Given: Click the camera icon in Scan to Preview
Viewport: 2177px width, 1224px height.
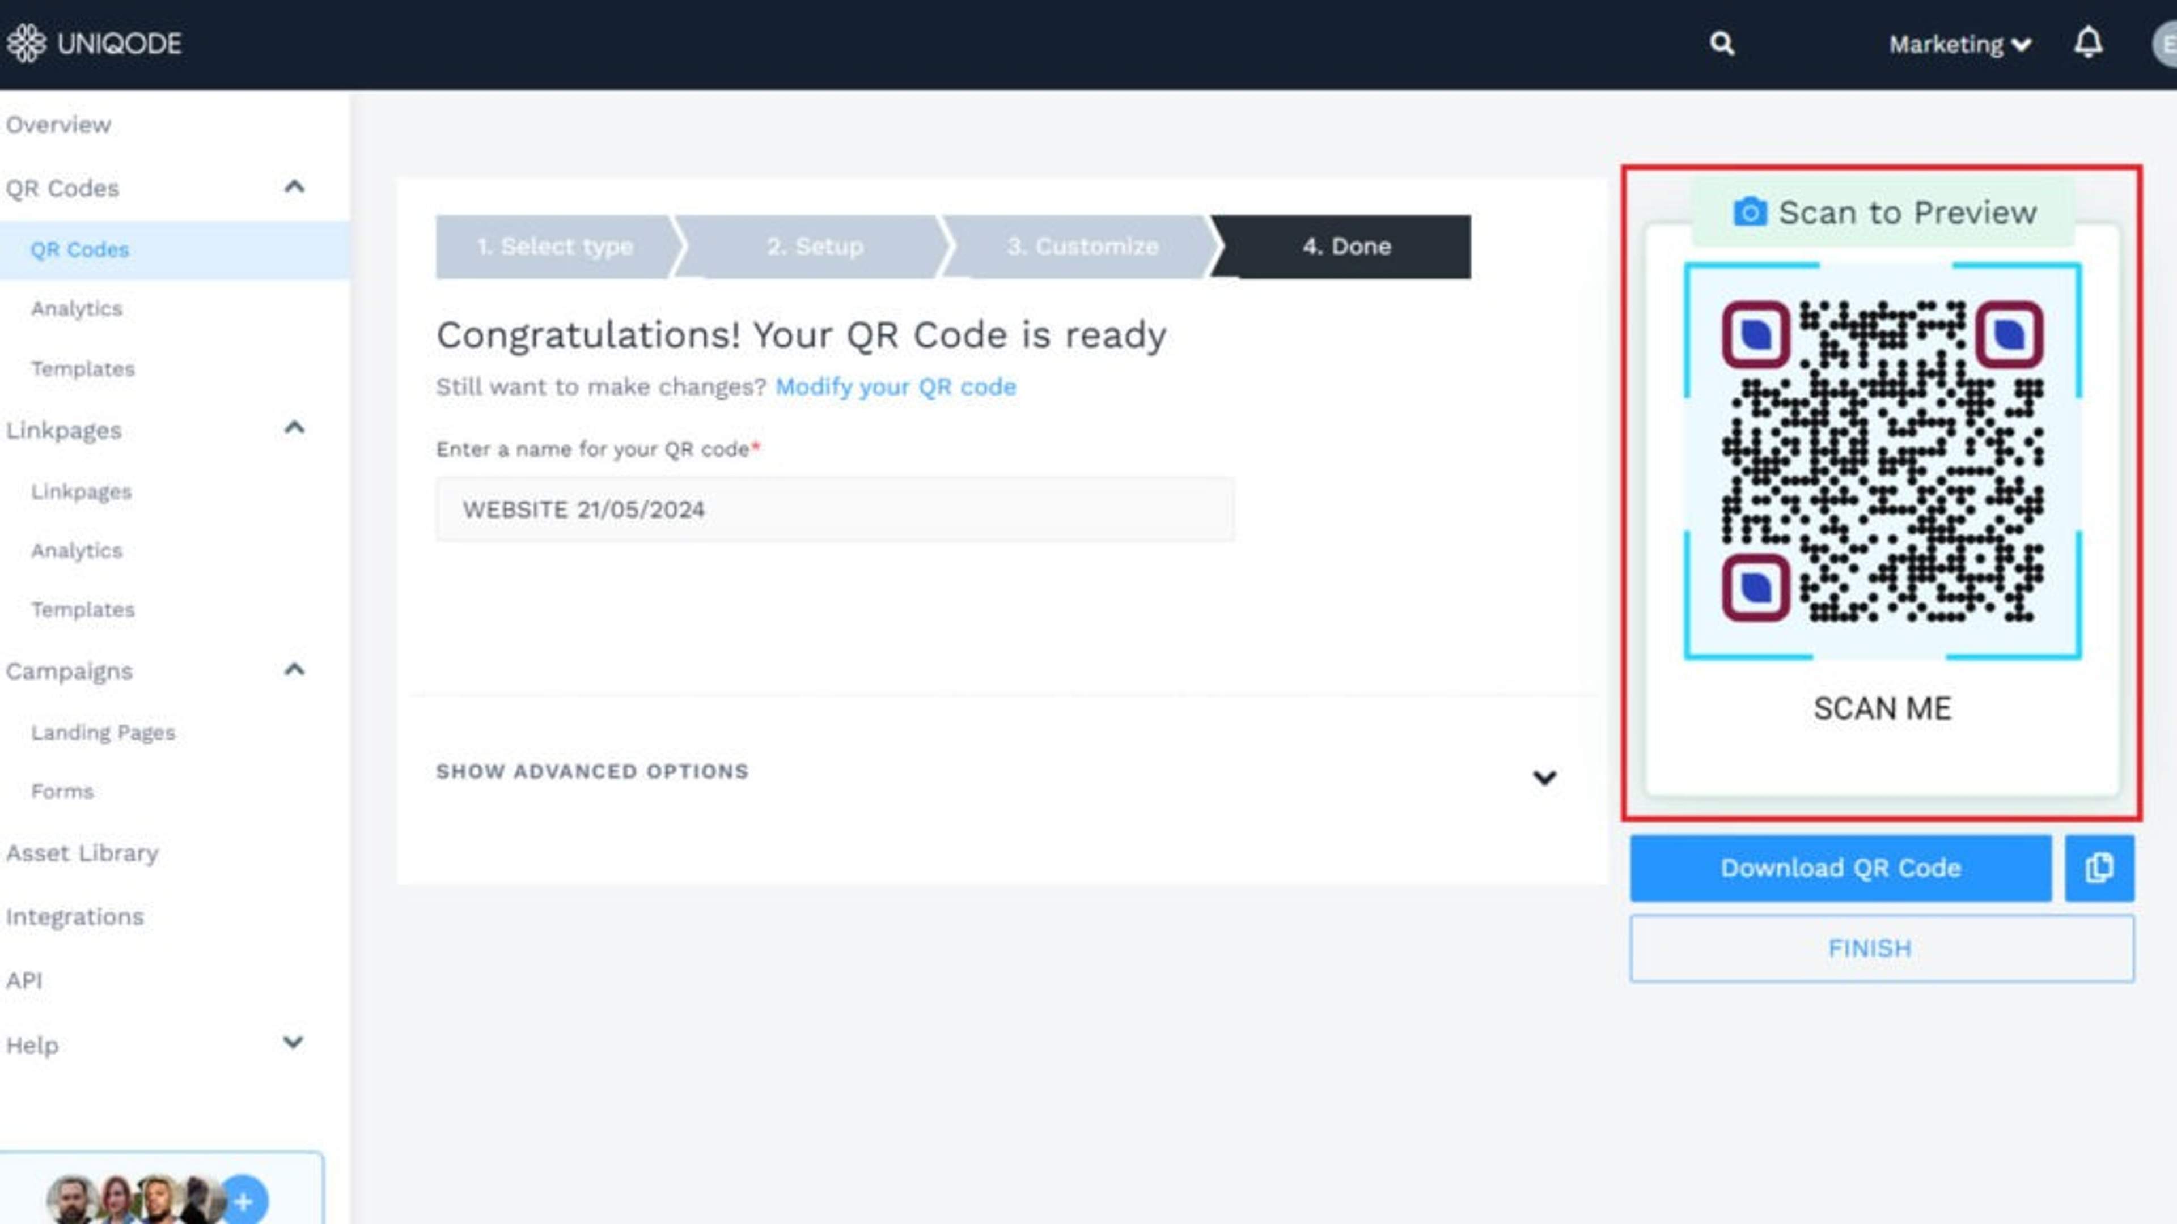Looking at the screenshot, I should pos(1750,212).
